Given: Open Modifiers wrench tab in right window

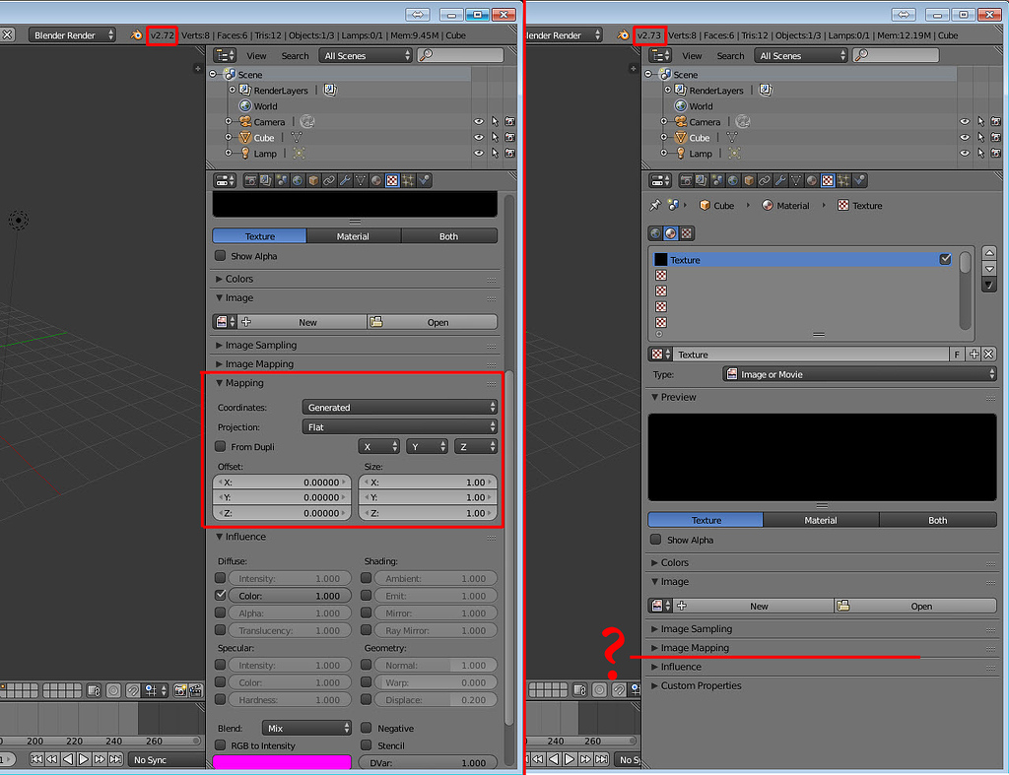Looking at the screenshot, I should [x=780, y=181].
